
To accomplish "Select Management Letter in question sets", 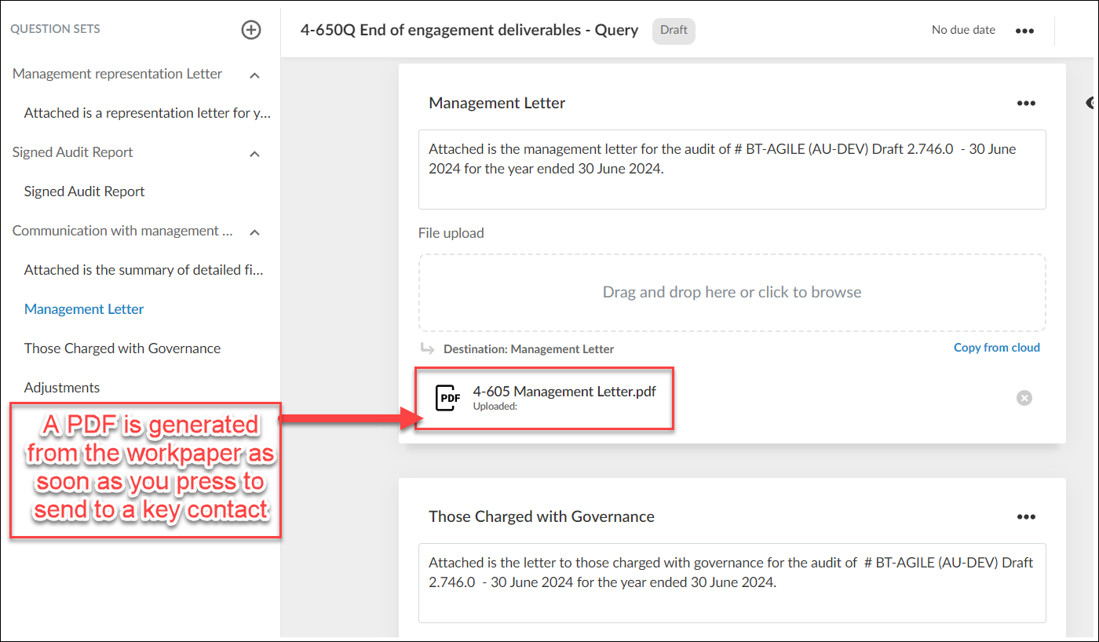I will [84, 309].
